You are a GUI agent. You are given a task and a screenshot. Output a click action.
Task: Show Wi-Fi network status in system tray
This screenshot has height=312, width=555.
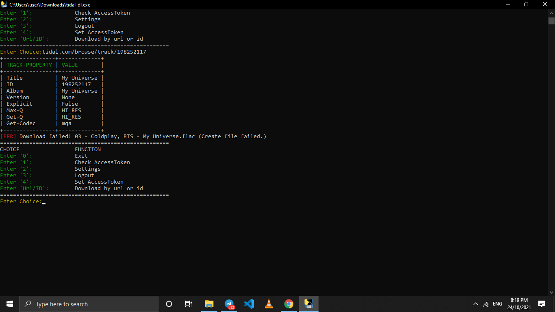pyautogui.click(x=487, y=303)
